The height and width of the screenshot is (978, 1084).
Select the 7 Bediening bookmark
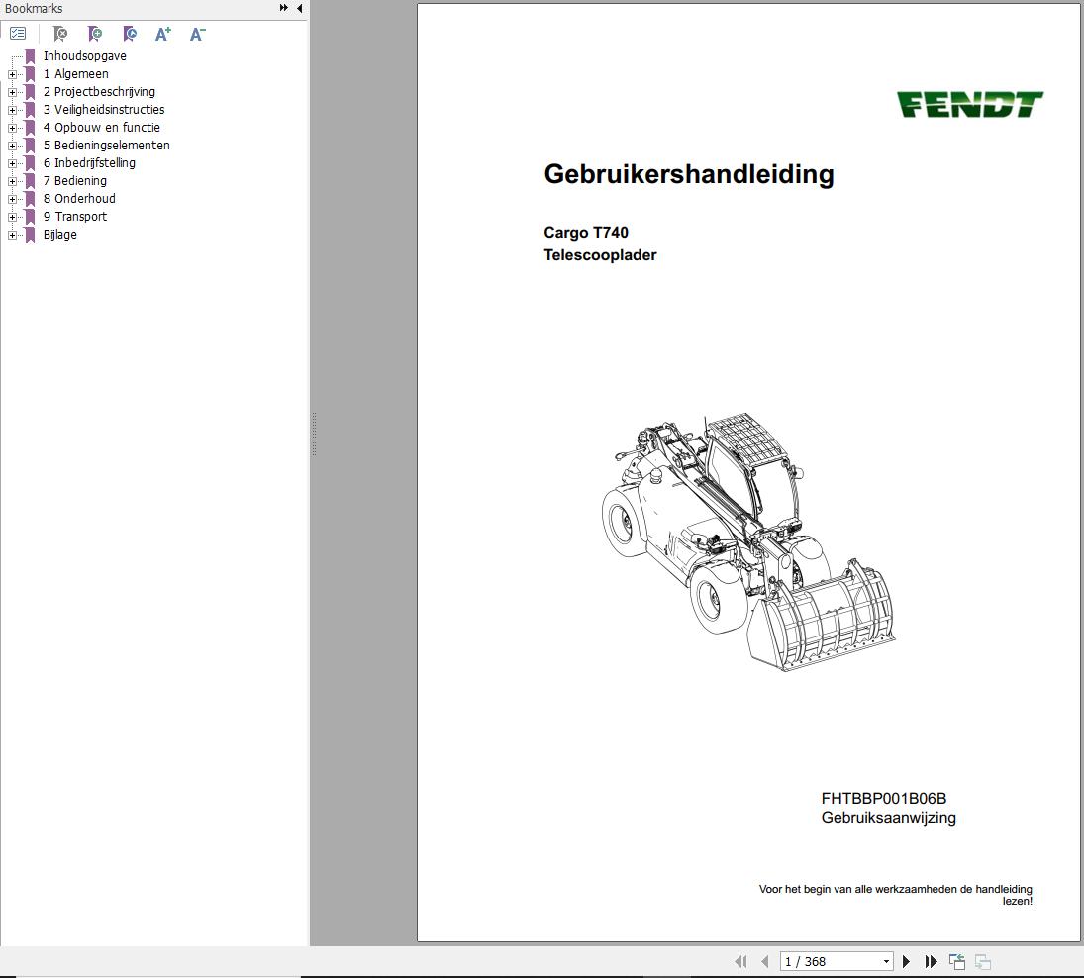74,181
